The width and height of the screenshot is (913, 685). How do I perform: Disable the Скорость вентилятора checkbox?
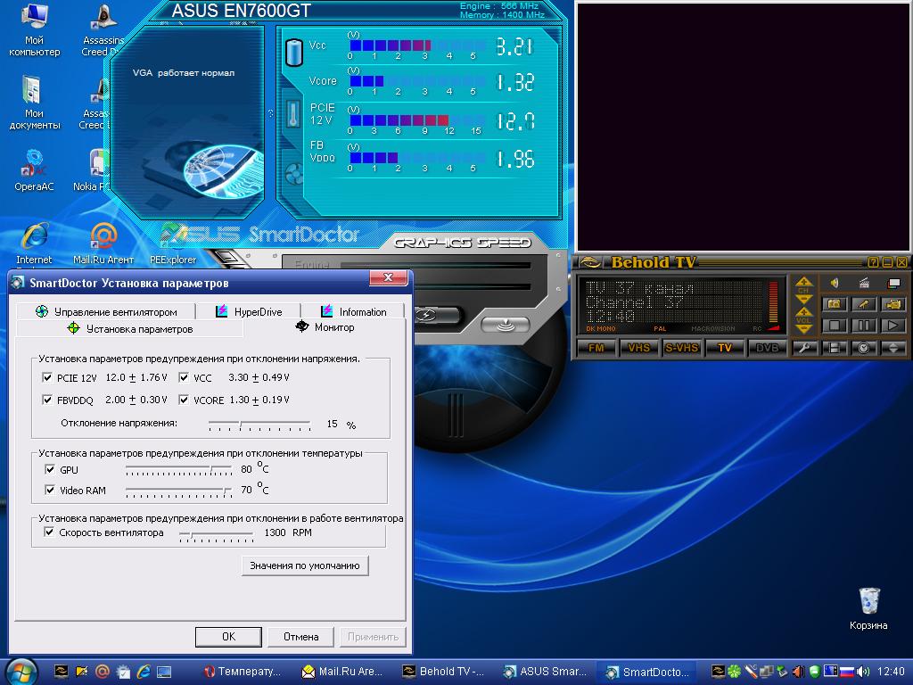click(x=50, y=532)
